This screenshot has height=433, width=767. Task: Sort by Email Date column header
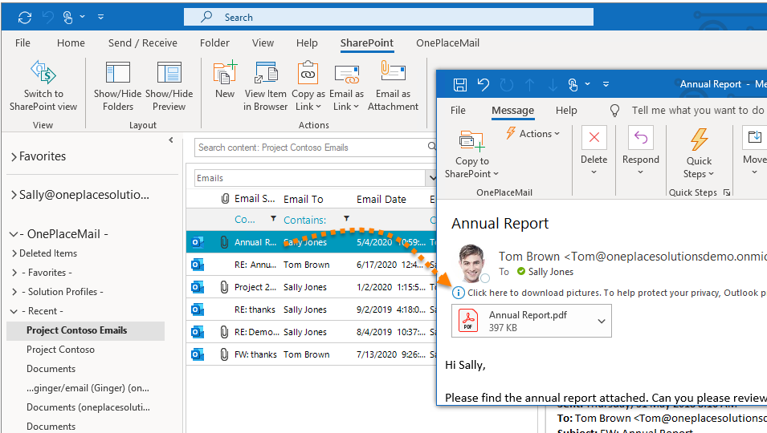click(x=381, y=199)
